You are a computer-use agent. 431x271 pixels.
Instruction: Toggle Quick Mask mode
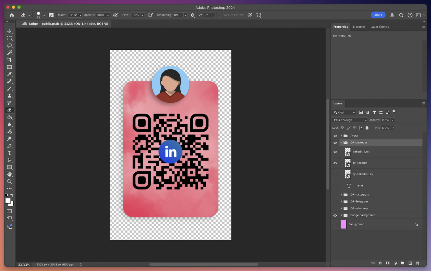coord(9,211)
